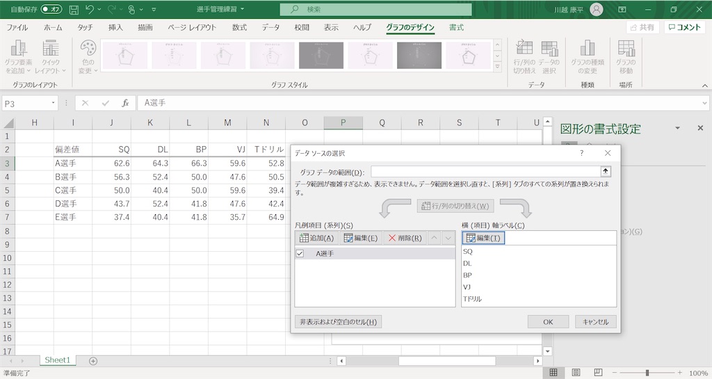The image size is (712, 379).
Task: Select the Sheet1 sheet tab
Action: tap(57, 360)
